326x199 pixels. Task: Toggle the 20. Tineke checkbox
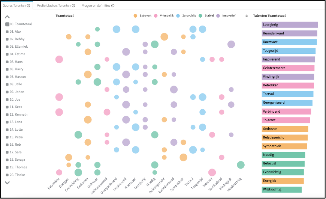7,175
